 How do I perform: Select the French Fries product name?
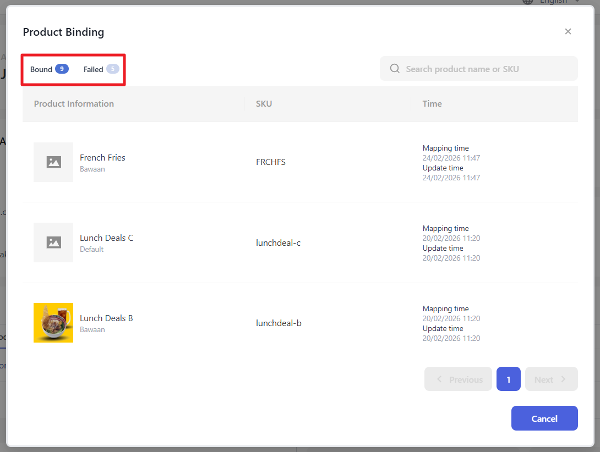(x=102, y=158)
